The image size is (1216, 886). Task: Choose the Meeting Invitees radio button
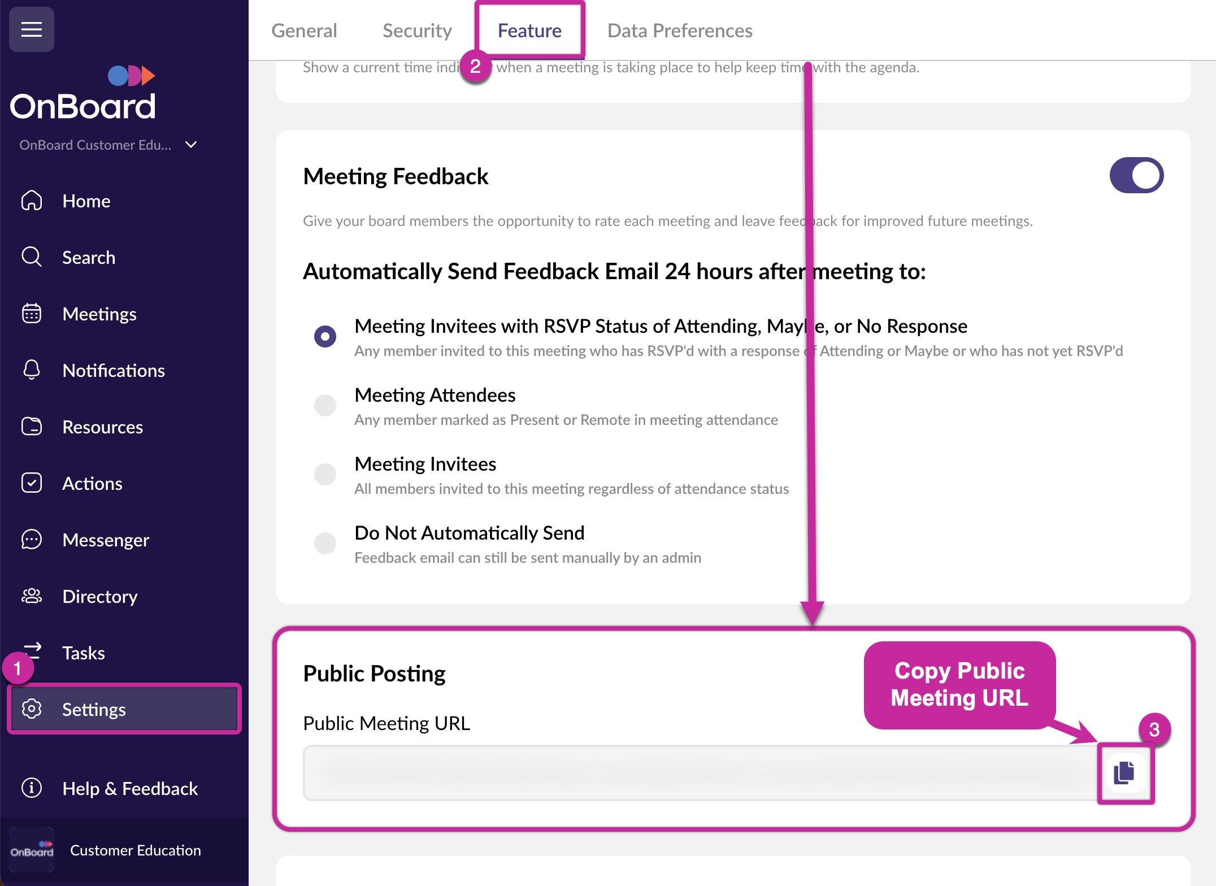(325, 474)
